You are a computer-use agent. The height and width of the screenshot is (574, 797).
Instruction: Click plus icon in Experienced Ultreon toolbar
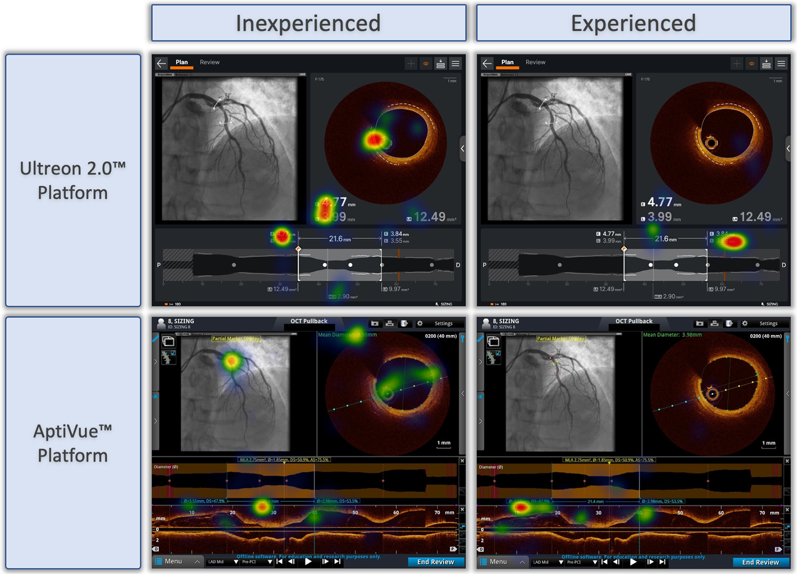(x=736, y=64)
